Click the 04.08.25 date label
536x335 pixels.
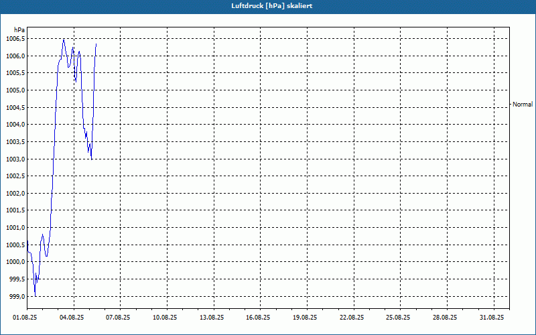click(72, 318)
